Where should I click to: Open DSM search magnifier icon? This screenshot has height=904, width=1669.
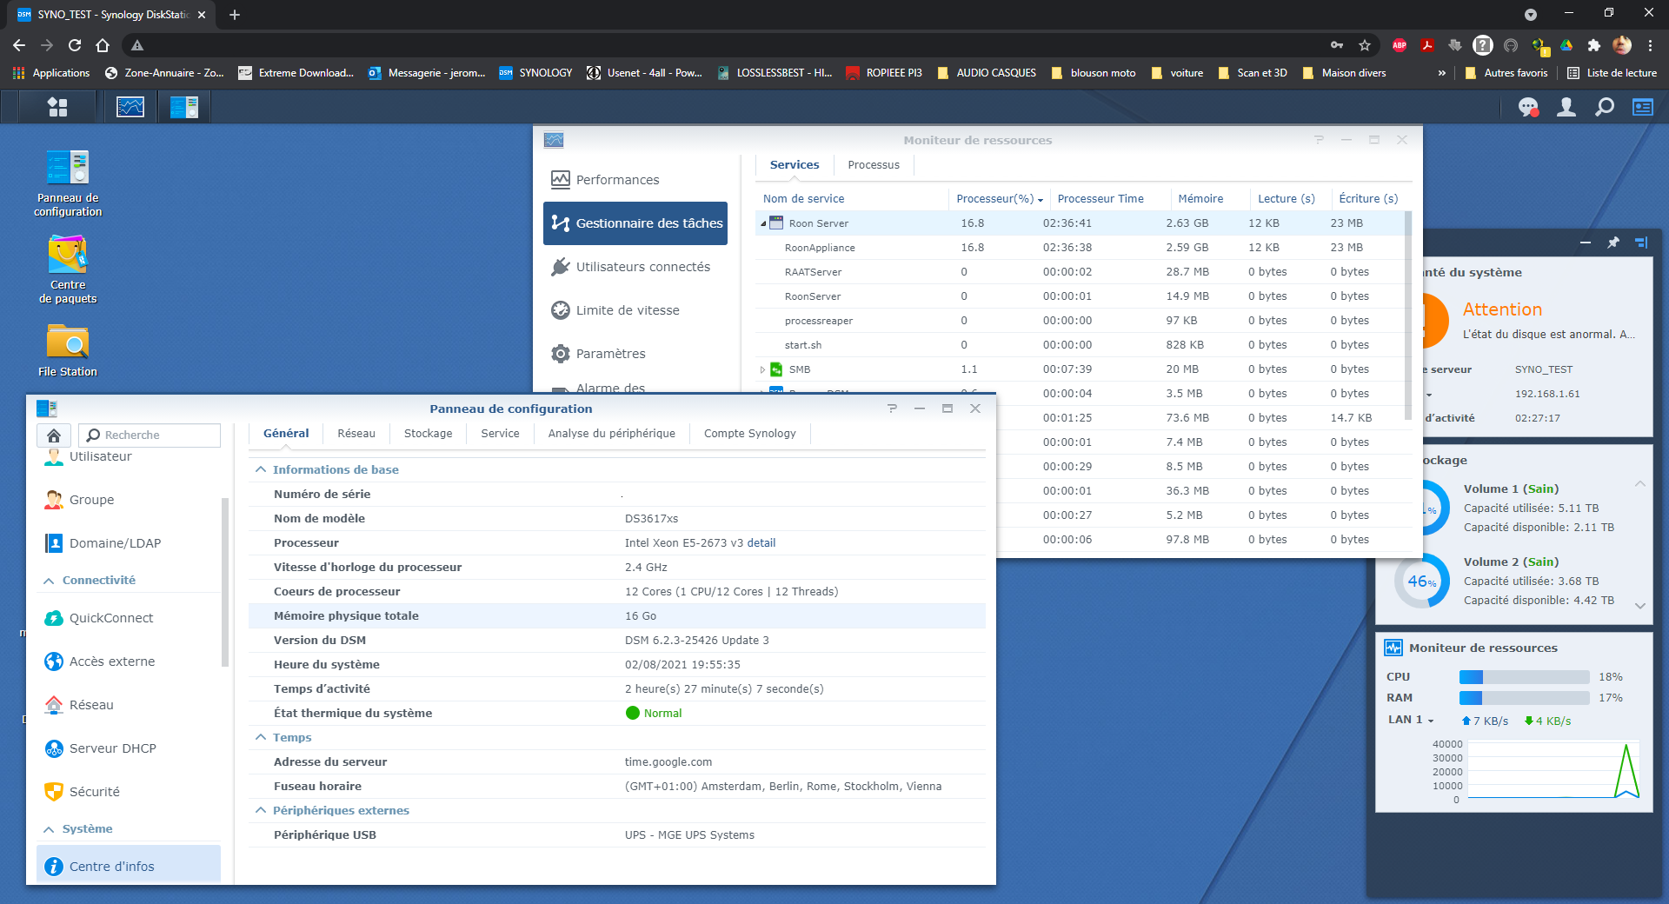pyautogui.click(x=1605, y=107)
